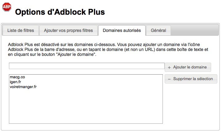Click the red ABP stop-sign logo

coord(7,7)
